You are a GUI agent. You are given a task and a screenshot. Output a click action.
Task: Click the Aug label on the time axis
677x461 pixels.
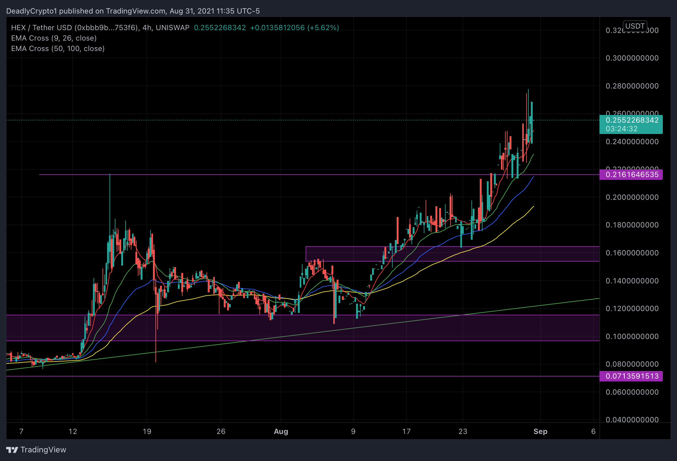[281, 431]
